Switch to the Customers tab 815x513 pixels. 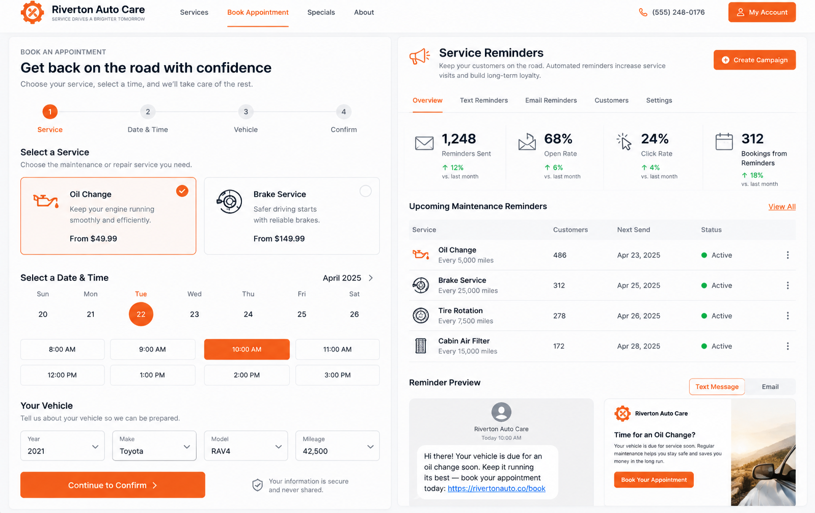click(x=611, y=100)
